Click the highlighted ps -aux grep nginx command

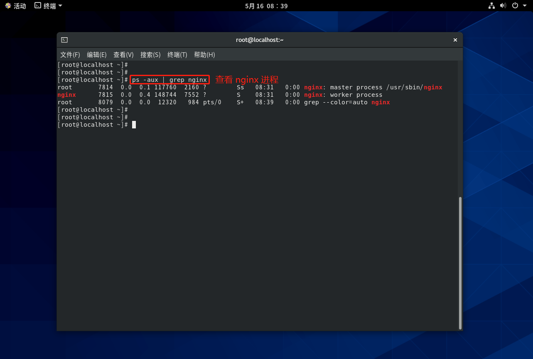coord(169,80)
